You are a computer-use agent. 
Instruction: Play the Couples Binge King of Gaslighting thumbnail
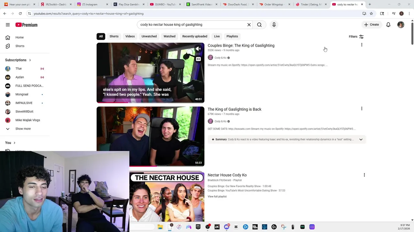pyautogui.click(x=150, y=73)
